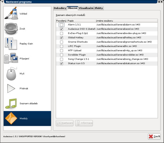Click the hotkey.so file path
The height and width of the screenshot is (143, 164).
pos(119,37)
